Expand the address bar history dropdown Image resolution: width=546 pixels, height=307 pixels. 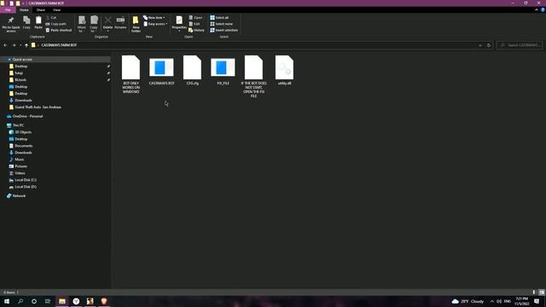coord(480,45)
